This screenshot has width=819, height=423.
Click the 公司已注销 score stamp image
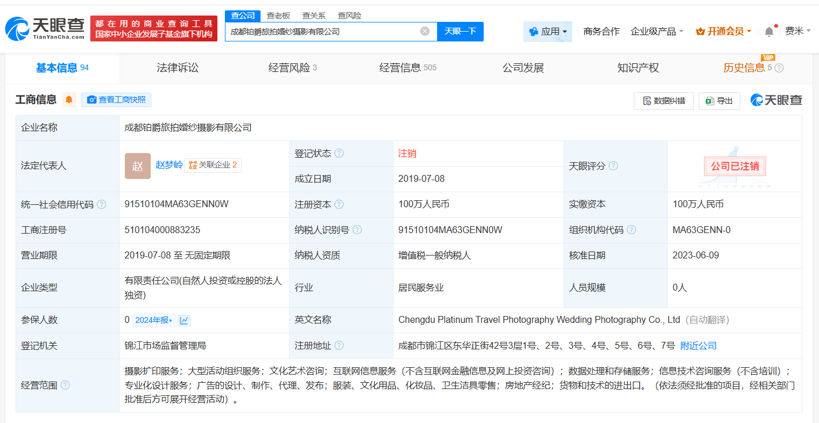[x=735, y=166]
